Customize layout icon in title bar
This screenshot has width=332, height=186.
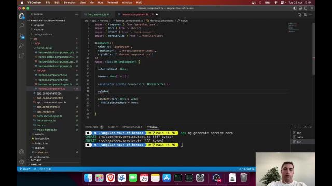coord(311,8)
